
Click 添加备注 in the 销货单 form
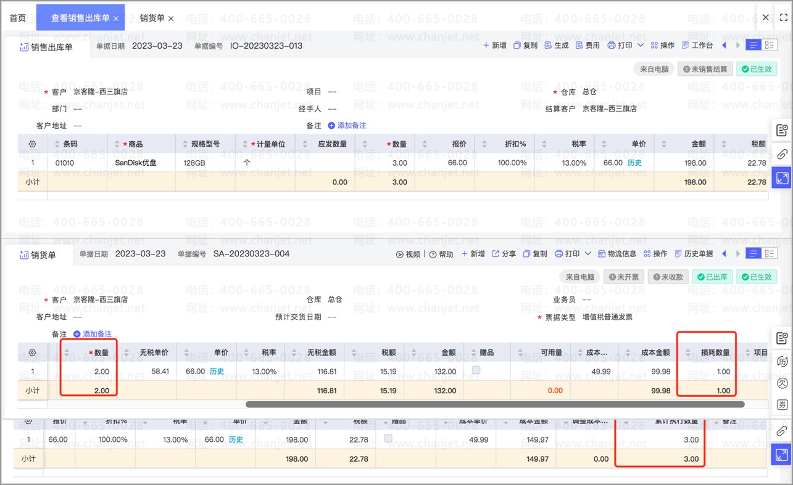(93, 334)
